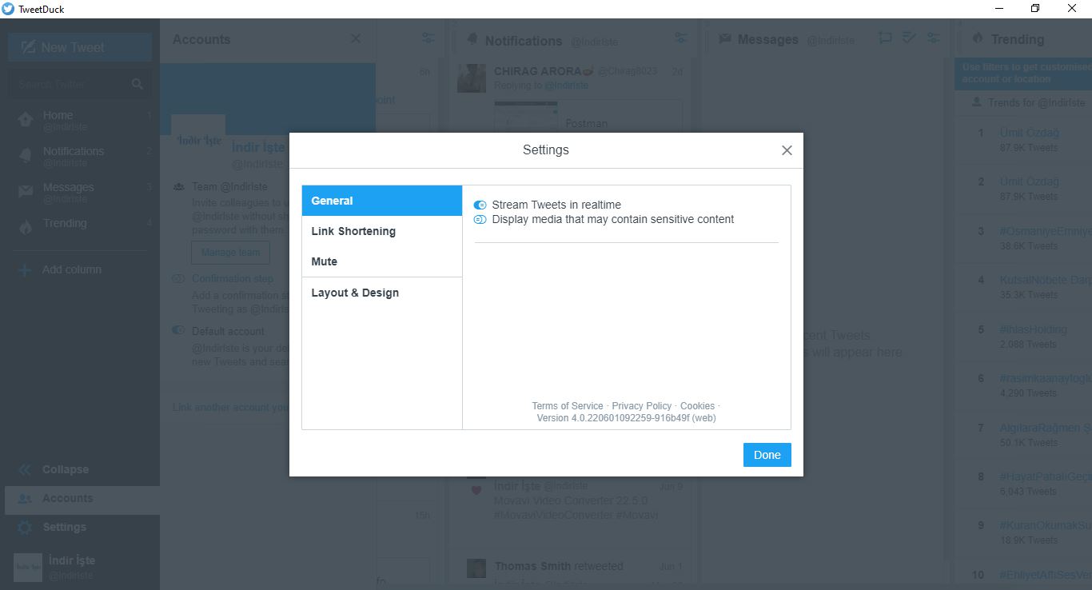This screenshot has width=1092, height=590.
Task: Go to Notifications column in sidebar
Action: click(x=80, y=157)
